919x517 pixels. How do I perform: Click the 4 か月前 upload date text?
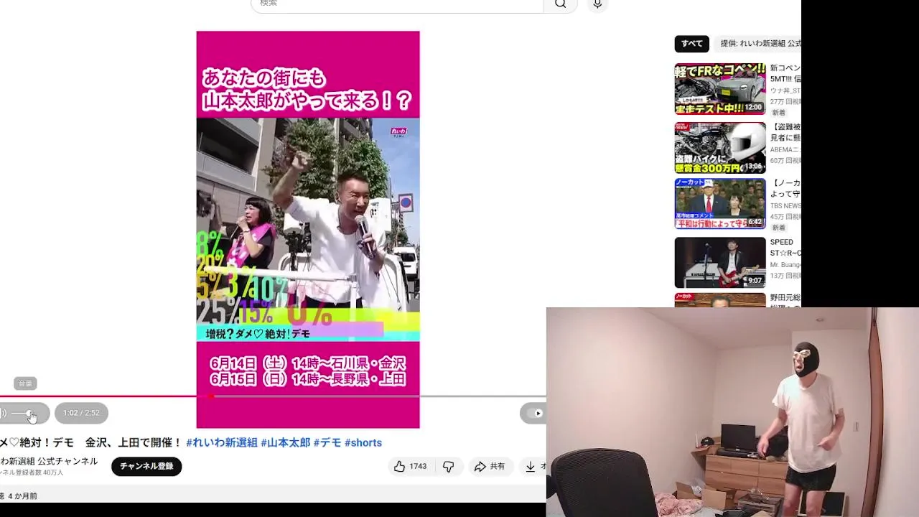[x=22, y=496]
